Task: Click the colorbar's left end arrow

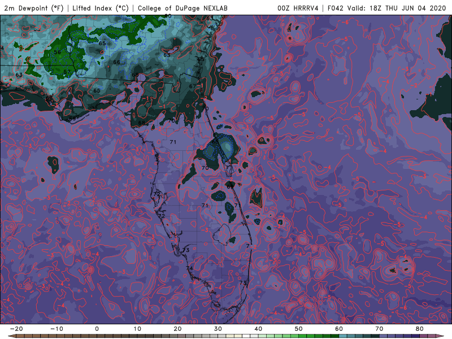Action: coord(11,336)
